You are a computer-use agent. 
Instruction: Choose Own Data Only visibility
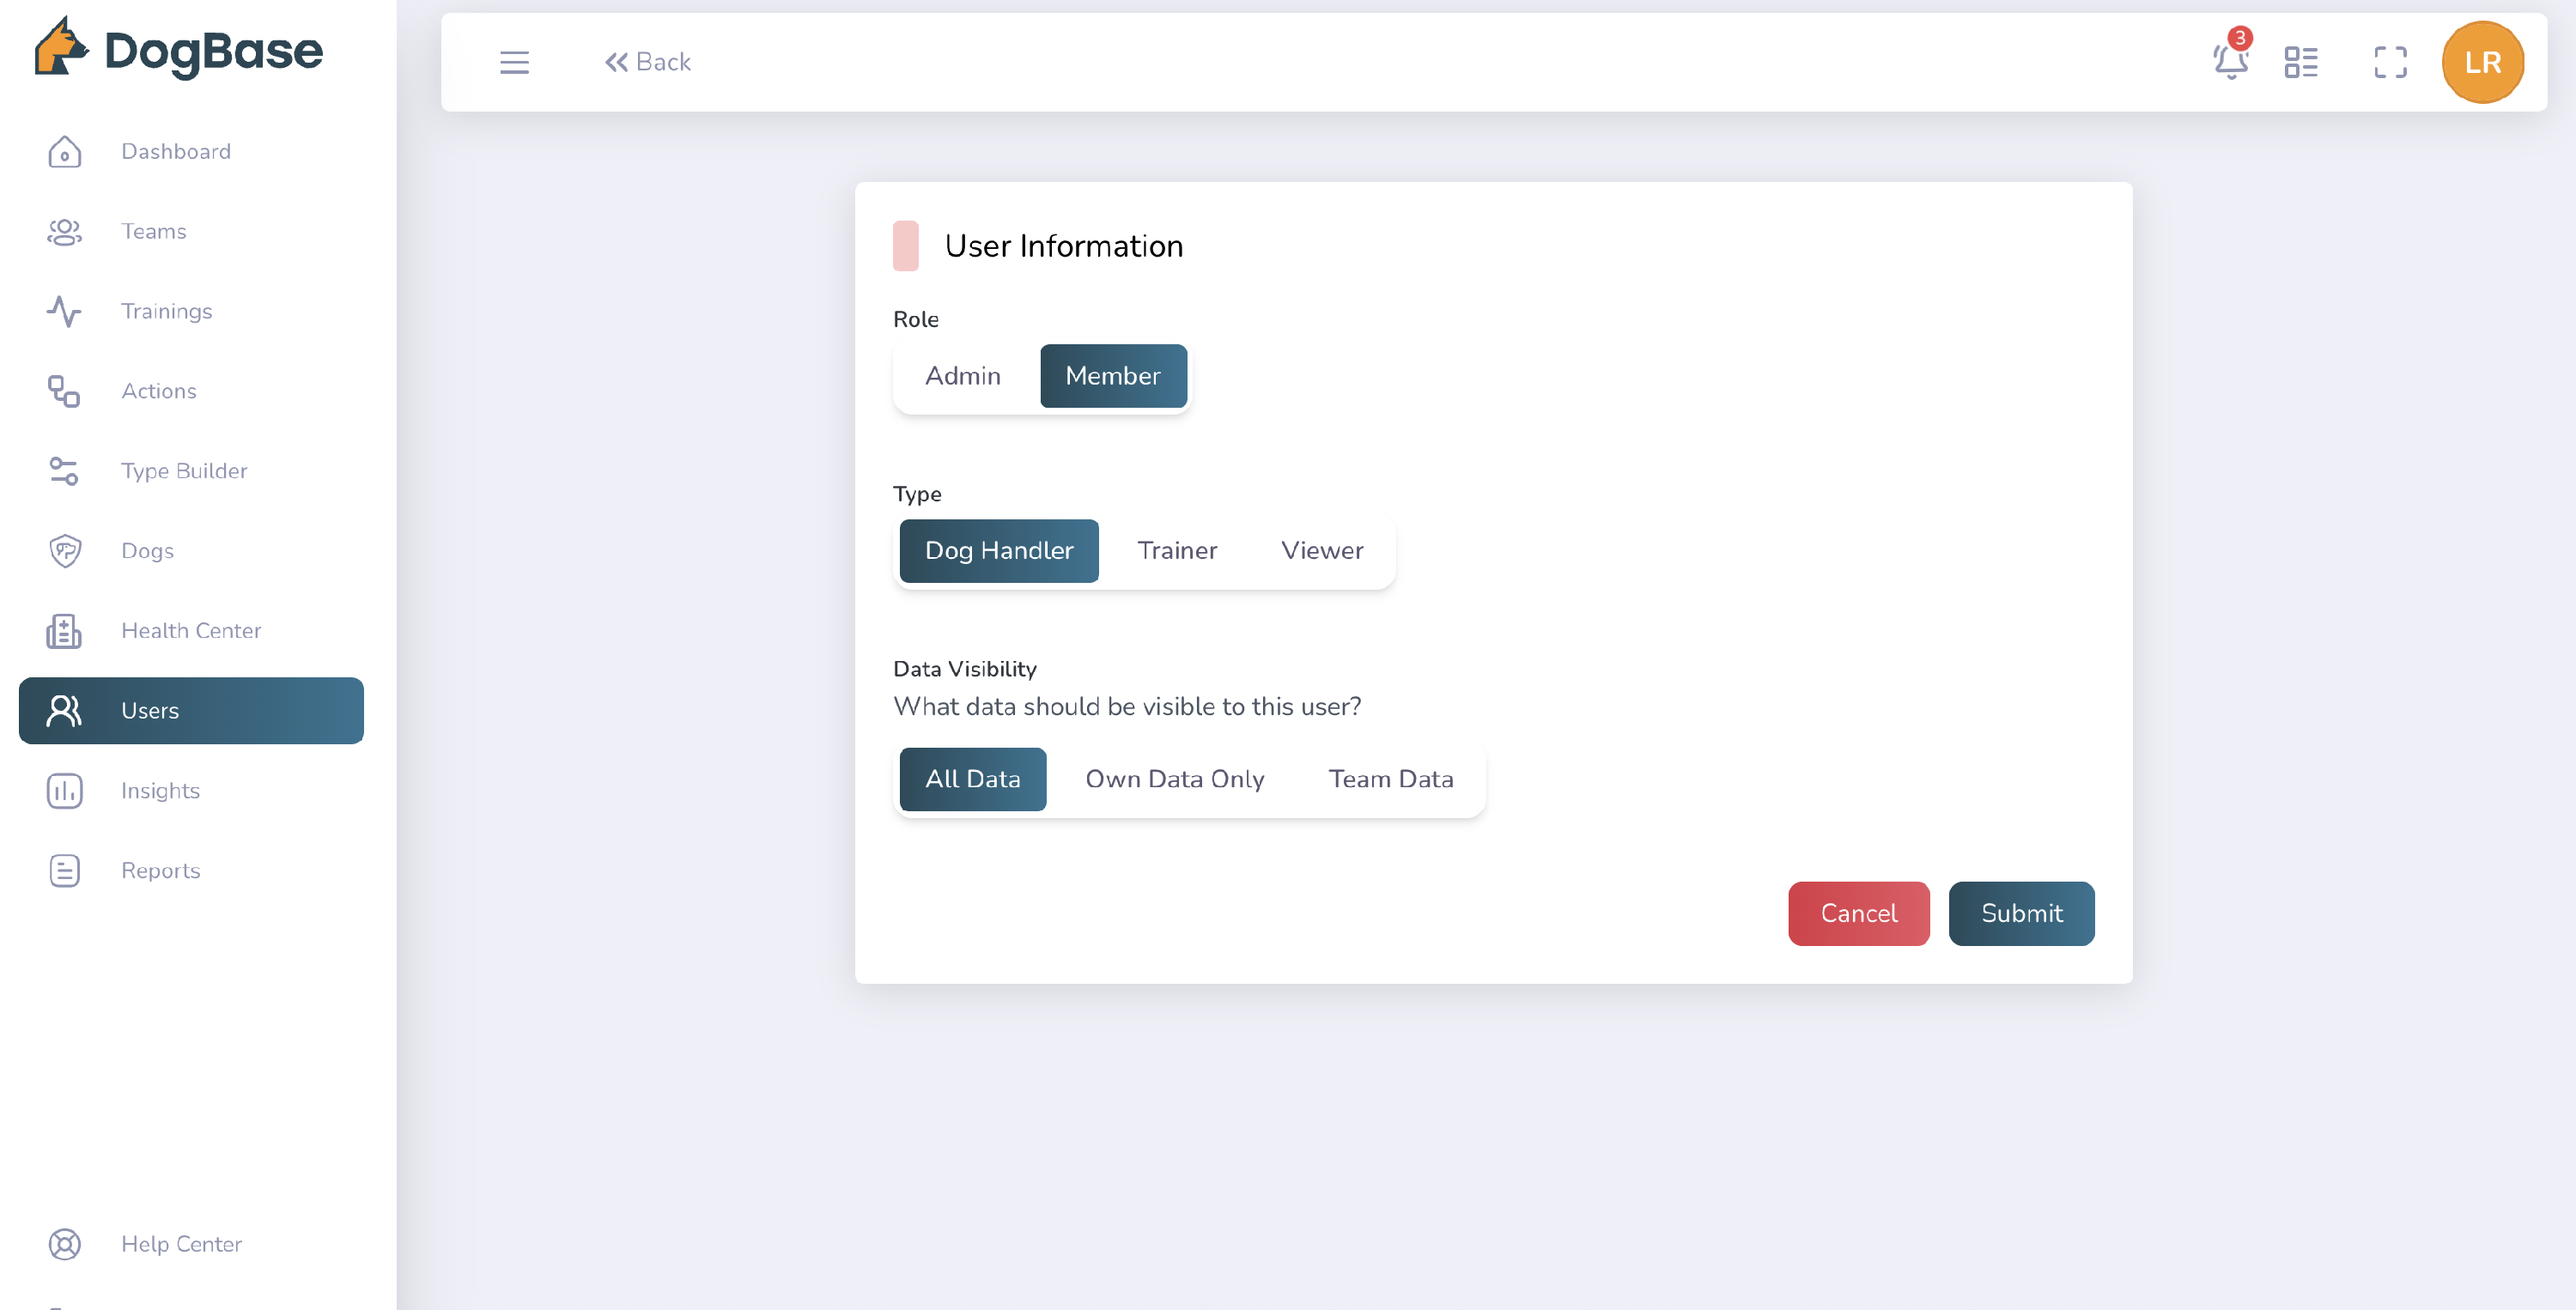pos(1174,779)
